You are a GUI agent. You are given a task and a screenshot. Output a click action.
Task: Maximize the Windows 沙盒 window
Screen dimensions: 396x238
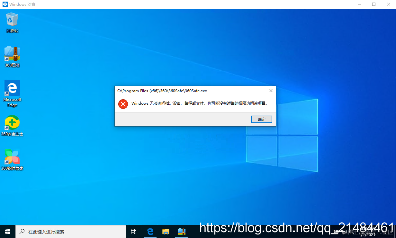(x=374, y=4)
